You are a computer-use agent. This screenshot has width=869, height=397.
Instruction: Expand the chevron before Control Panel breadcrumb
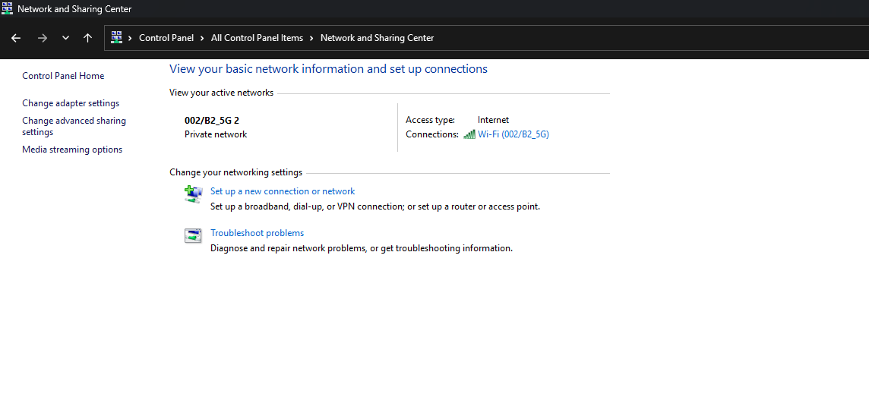130,38
